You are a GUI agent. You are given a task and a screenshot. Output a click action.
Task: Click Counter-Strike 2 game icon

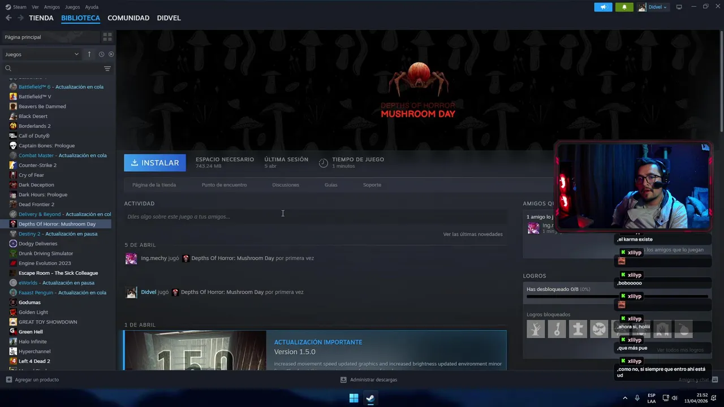[x=13, y=165]
